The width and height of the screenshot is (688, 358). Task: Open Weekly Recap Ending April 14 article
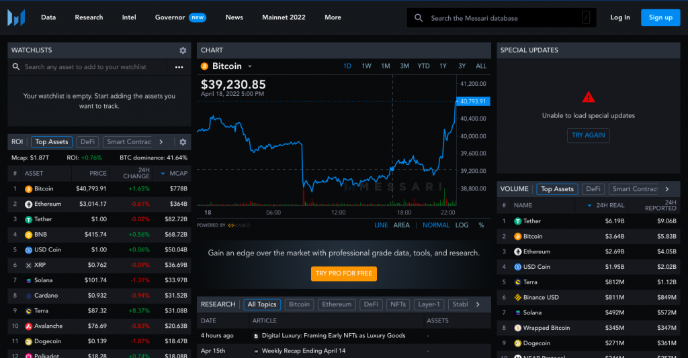point(304,351)
